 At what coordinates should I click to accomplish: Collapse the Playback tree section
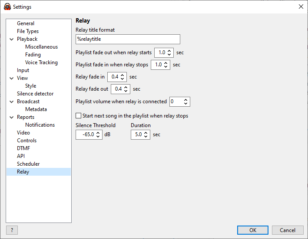12,39
